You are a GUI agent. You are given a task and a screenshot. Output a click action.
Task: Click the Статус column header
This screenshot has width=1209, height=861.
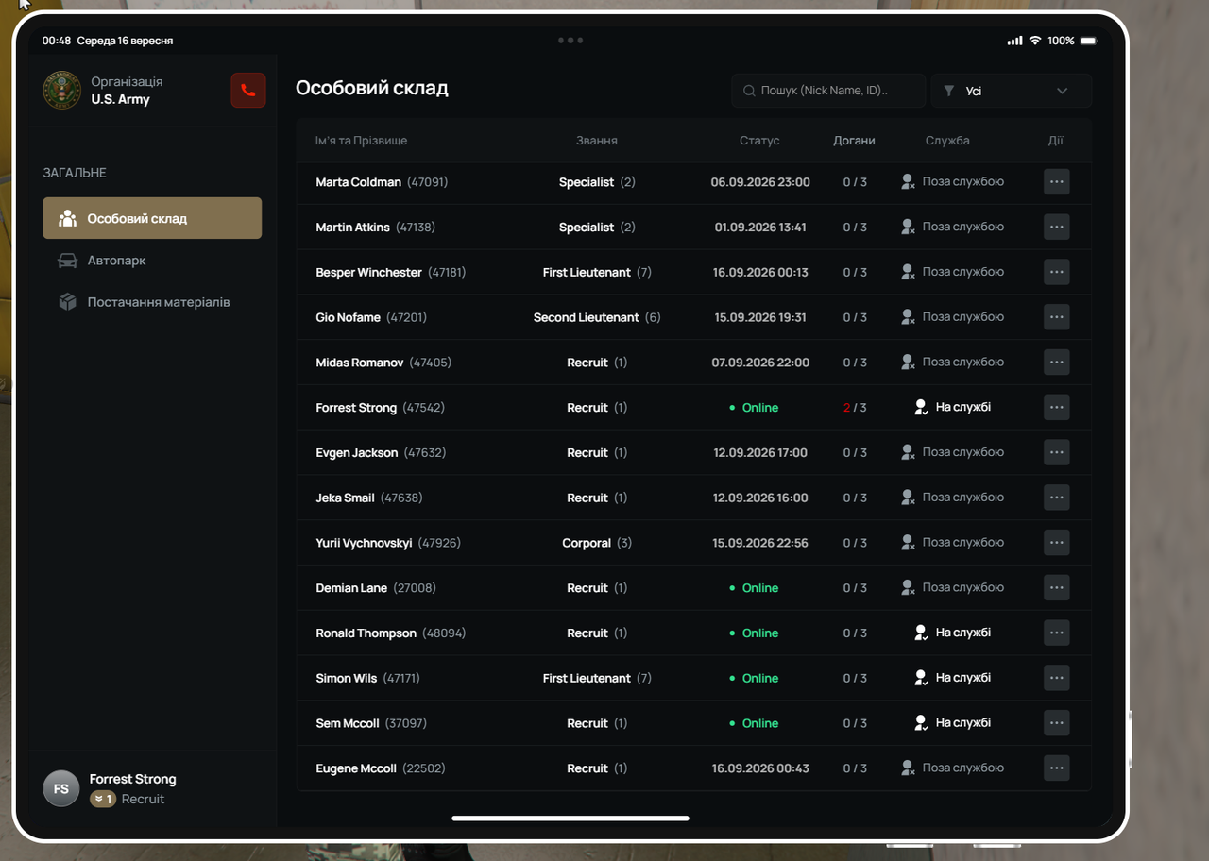[759, 140]
